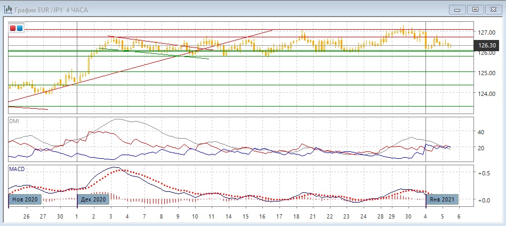Select the MACD indicator label

point(17,169)
